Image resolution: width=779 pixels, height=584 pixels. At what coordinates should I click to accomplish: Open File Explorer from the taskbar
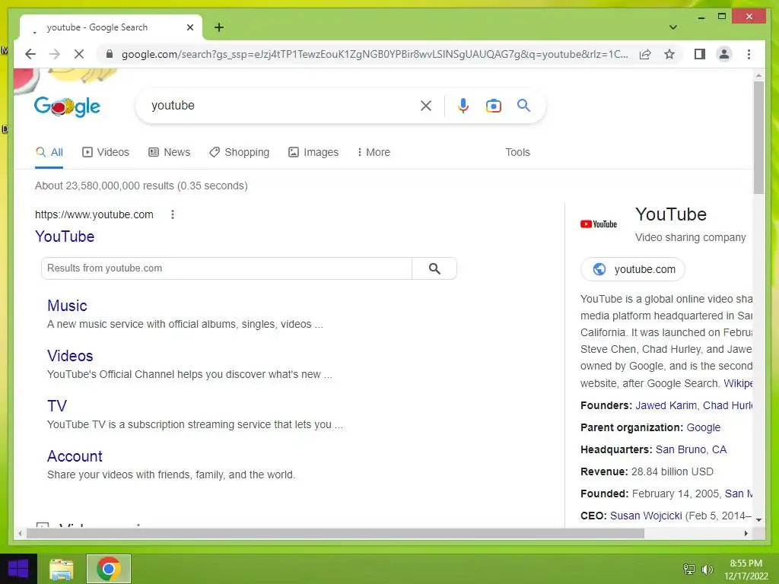click(62, 569)
